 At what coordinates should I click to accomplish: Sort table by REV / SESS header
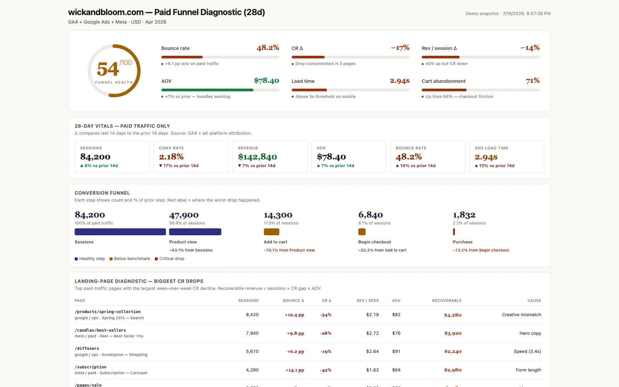[x=368, y=301]
